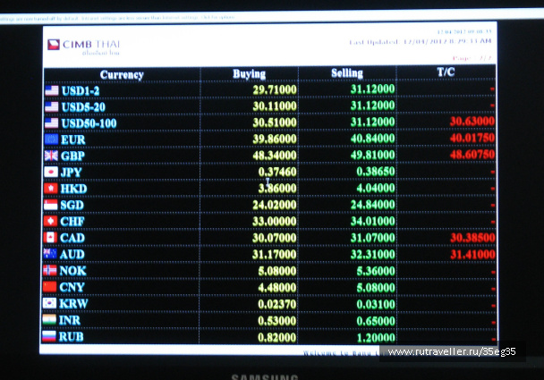Click the Currency column header
Screen dimensions: 544x380
[122, 74]
